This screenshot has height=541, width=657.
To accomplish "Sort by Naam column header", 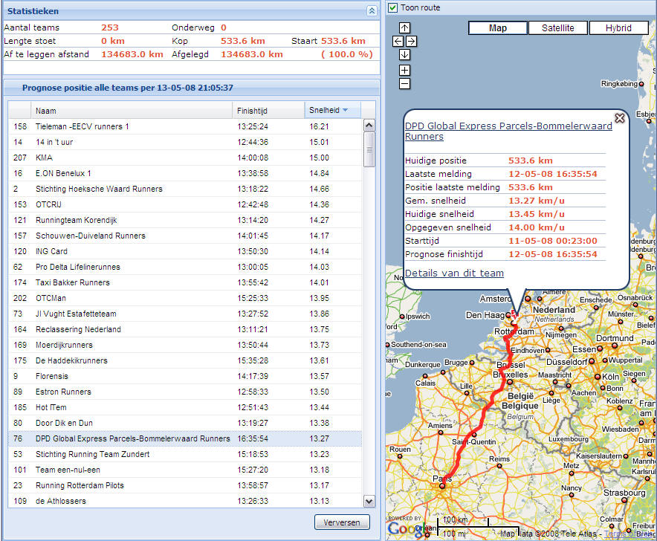I will [131, 111].
